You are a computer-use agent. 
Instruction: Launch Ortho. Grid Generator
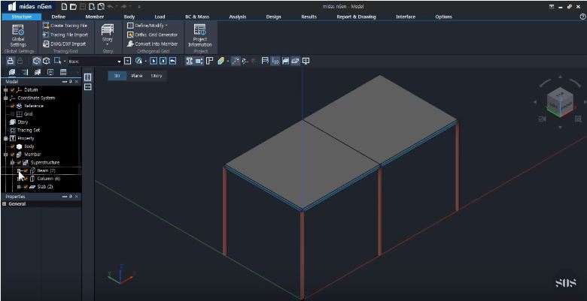click(x=152, y=35)
